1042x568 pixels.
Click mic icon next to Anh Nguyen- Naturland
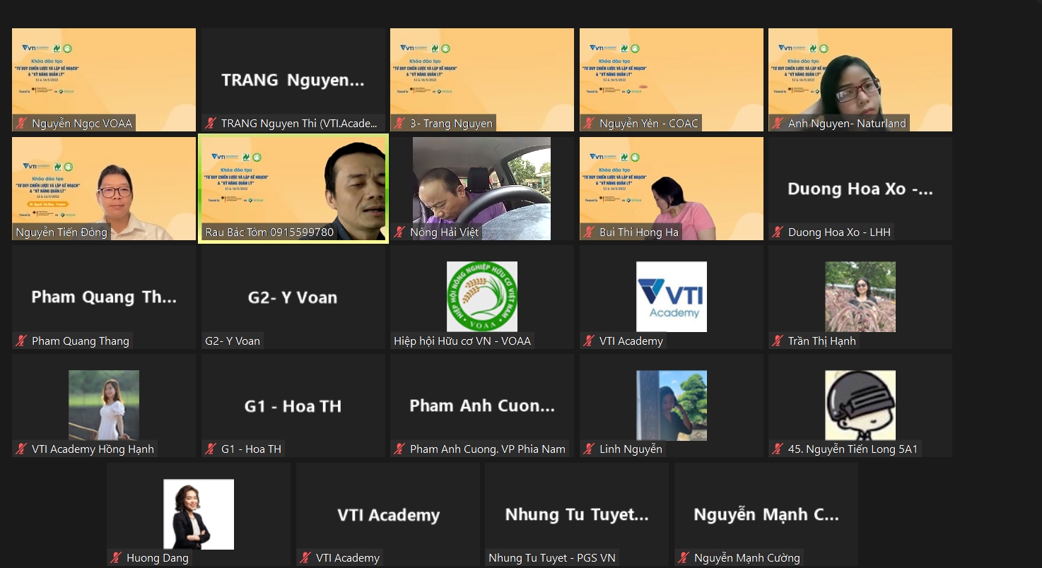(778, 124)
